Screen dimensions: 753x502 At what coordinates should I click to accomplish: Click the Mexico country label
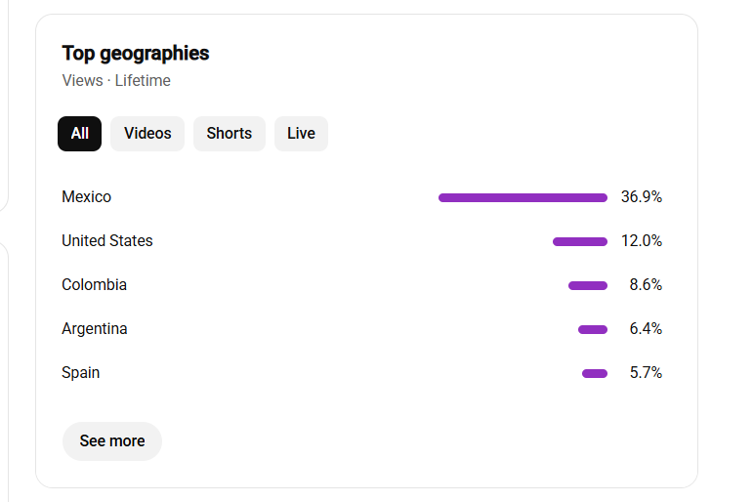[87, 197]
